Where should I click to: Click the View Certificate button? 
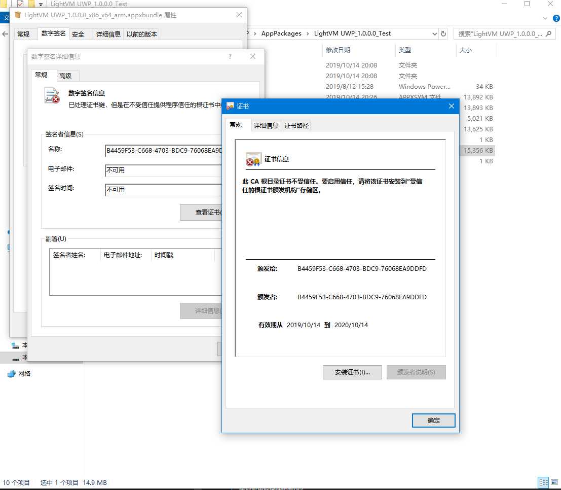201,213
